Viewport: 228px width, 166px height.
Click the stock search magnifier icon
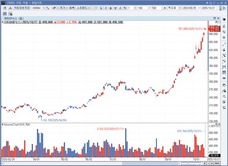(x=47, y=8)
